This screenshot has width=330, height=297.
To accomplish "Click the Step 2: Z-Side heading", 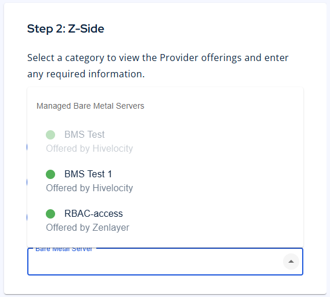I will click(x=66, y=28).
